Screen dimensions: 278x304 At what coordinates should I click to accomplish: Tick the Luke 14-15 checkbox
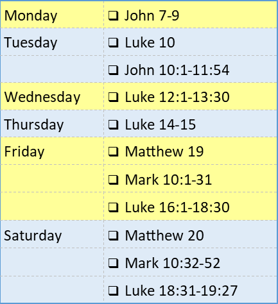pyautogui.click(x=113, y=124)
